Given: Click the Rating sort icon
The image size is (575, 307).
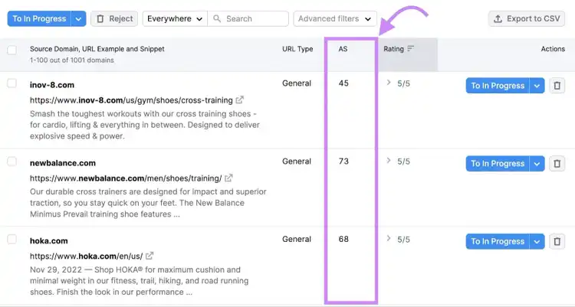Looking at the screenshot, I should click(410, 48).
